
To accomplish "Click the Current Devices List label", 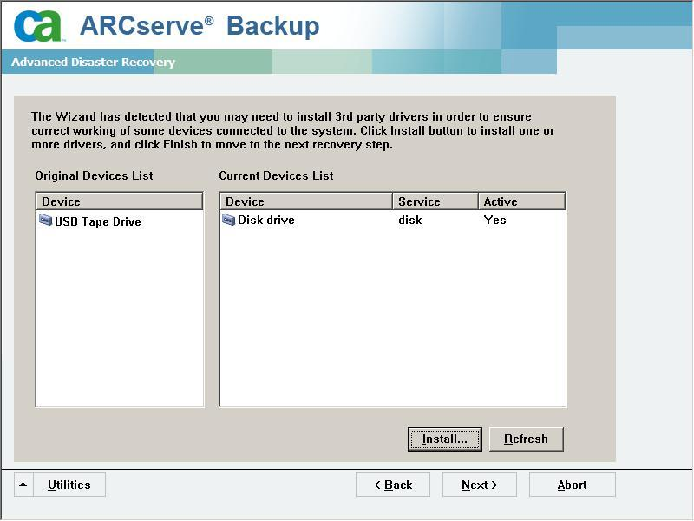I will coord(276,176).
